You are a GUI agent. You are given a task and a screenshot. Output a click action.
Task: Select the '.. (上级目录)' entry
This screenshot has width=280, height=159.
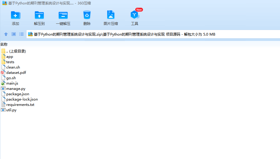click(x=16, y=51)
